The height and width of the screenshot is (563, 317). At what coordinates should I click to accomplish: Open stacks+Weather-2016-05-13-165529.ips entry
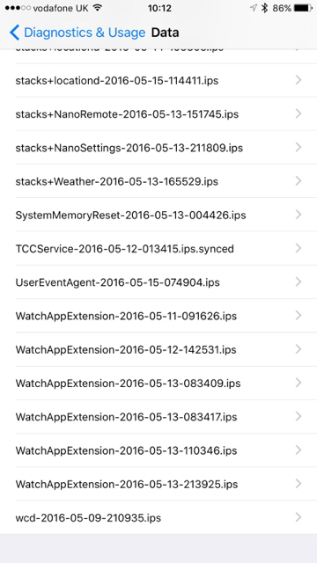(x=158, y=181)
